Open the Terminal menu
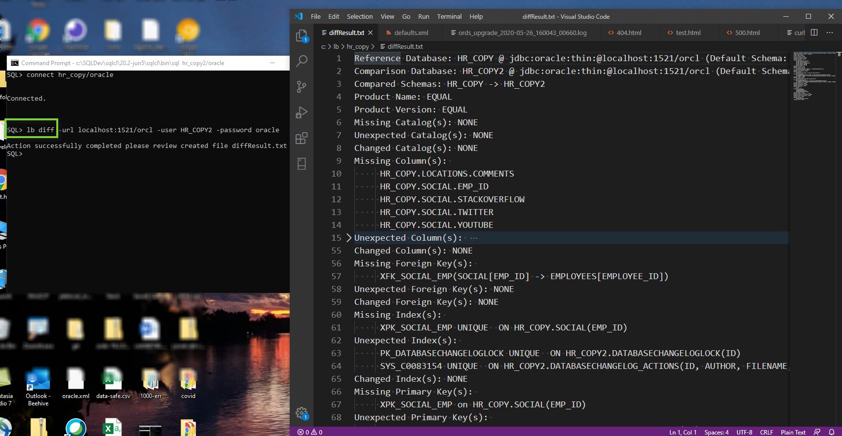The height and width of the screenshot is (436, 842). (x=449, y=16)
